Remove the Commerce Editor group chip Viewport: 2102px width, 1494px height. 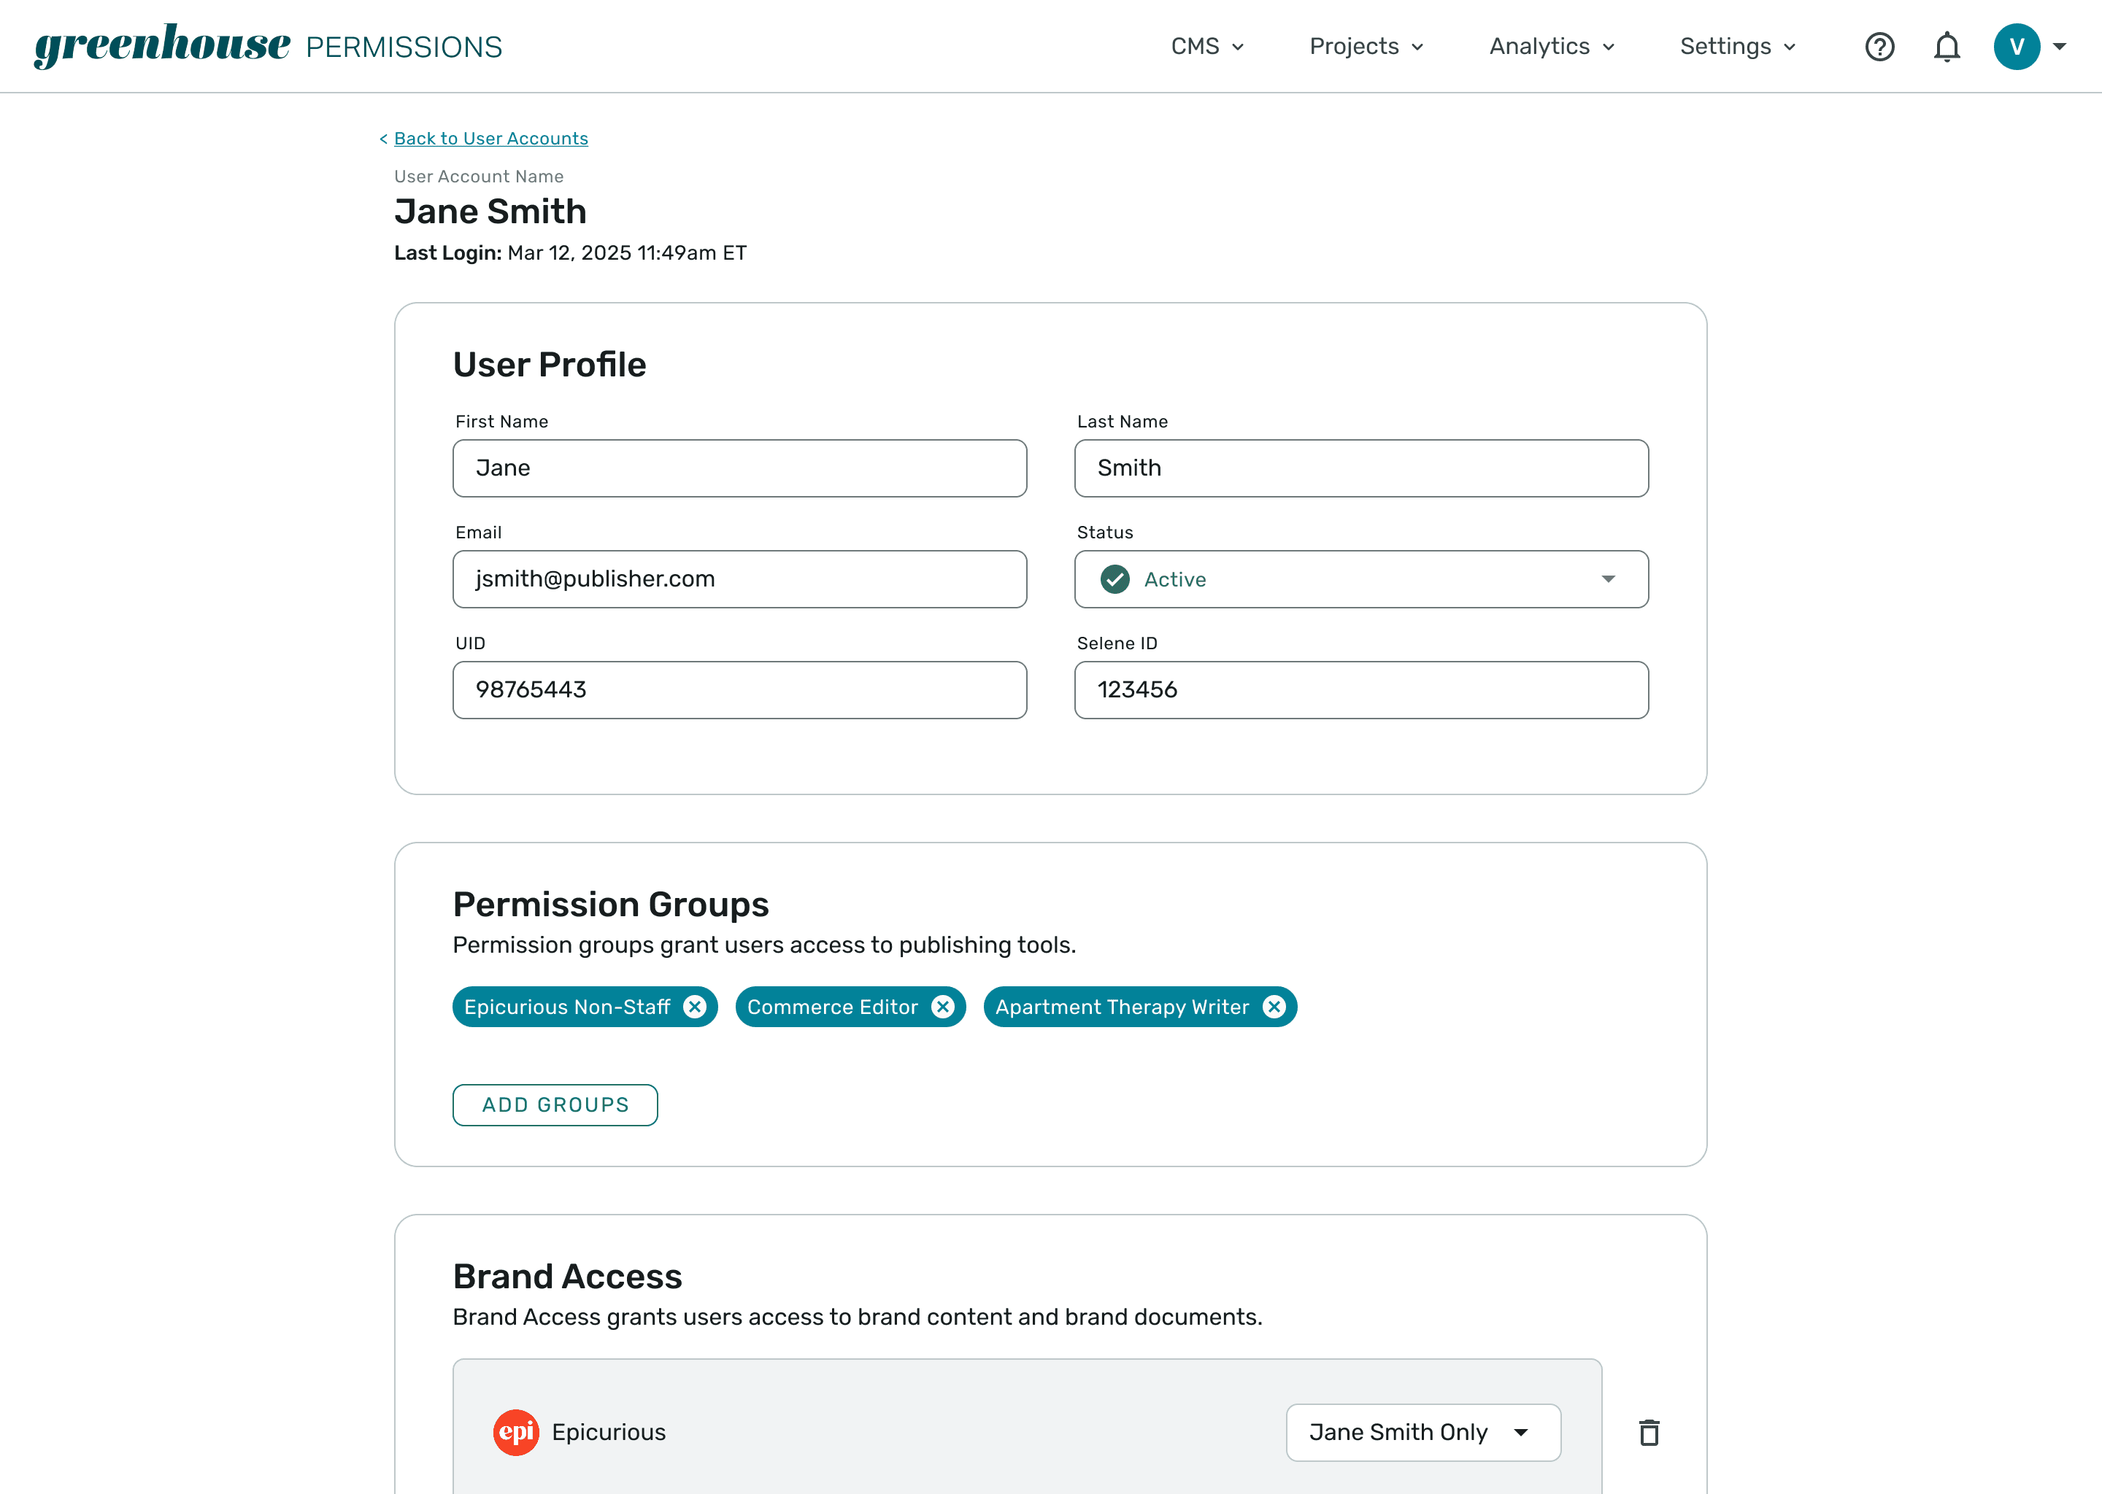(x=942, y=1007)
